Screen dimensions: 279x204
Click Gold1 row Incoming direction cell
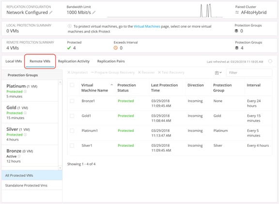coord(195,116)
